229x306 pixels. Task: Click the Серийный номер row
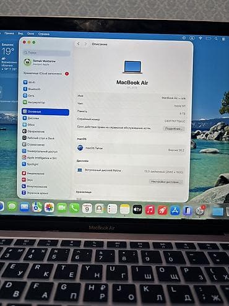point(131,120)
